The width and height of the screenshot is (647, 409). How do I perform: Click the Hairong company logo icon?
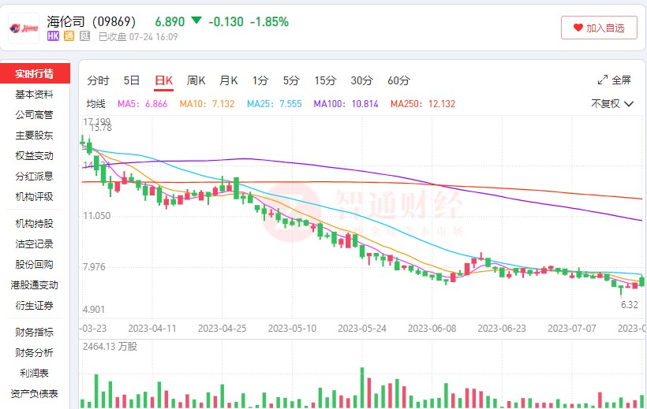pos(24,28)
